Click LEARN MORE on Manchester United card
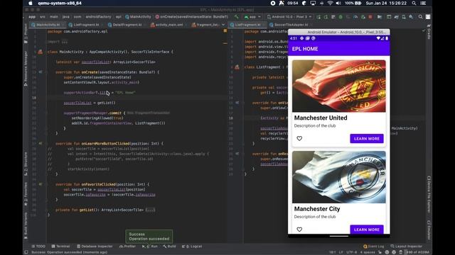 click(x=367, y=139)
